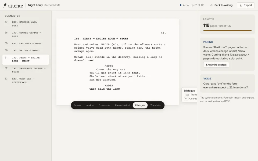Open scene 58 INT. TICKET OFFICE — DUSK

(26, 35)
